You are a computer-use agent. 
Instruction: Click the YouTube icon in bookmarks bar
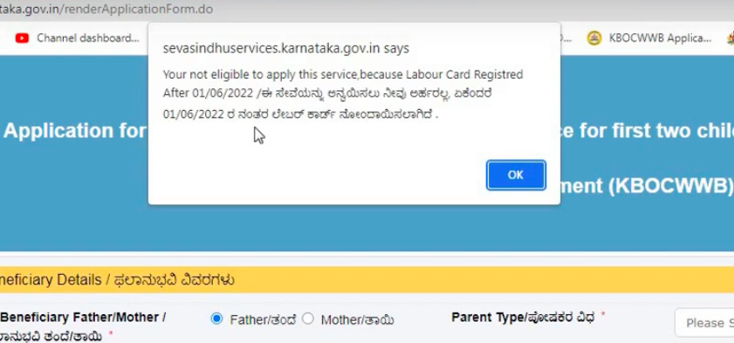22,38
